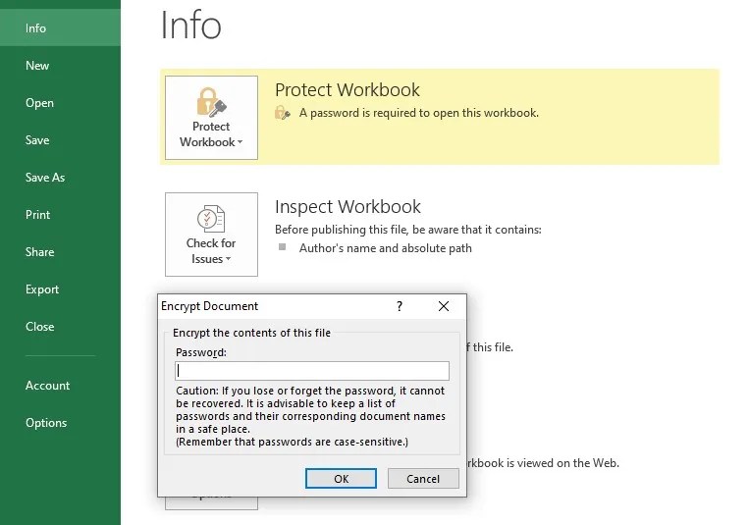Open the Info backstage section
The height and width of the screenshot is (525, 749).
pyautogui.click(x=60, y=28)
